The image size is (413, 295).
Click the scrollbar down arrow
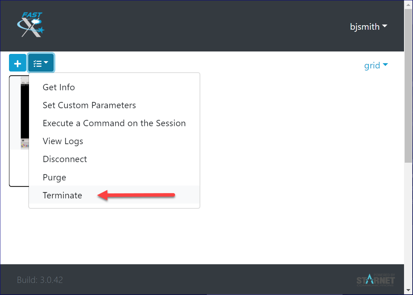pyautogui.click(x=408, y=291)
